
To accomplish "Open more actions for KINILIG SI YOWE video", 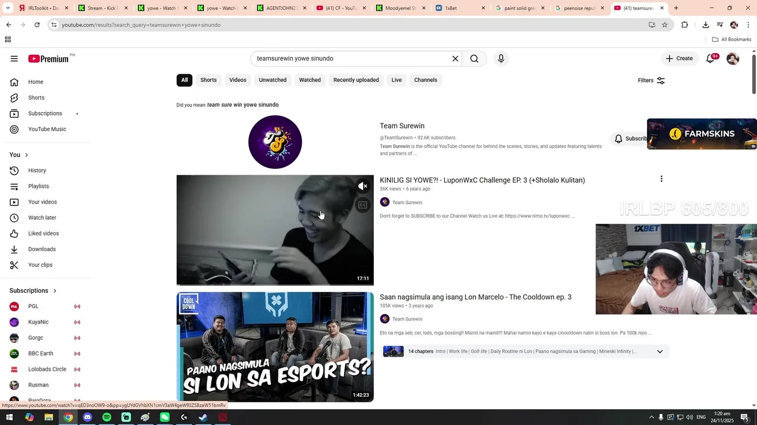I will click(661, 179).
